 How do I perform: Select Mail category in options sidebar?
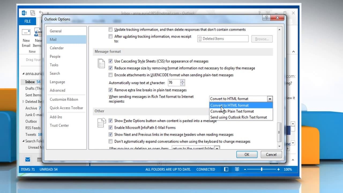click(x=66, y=39)
